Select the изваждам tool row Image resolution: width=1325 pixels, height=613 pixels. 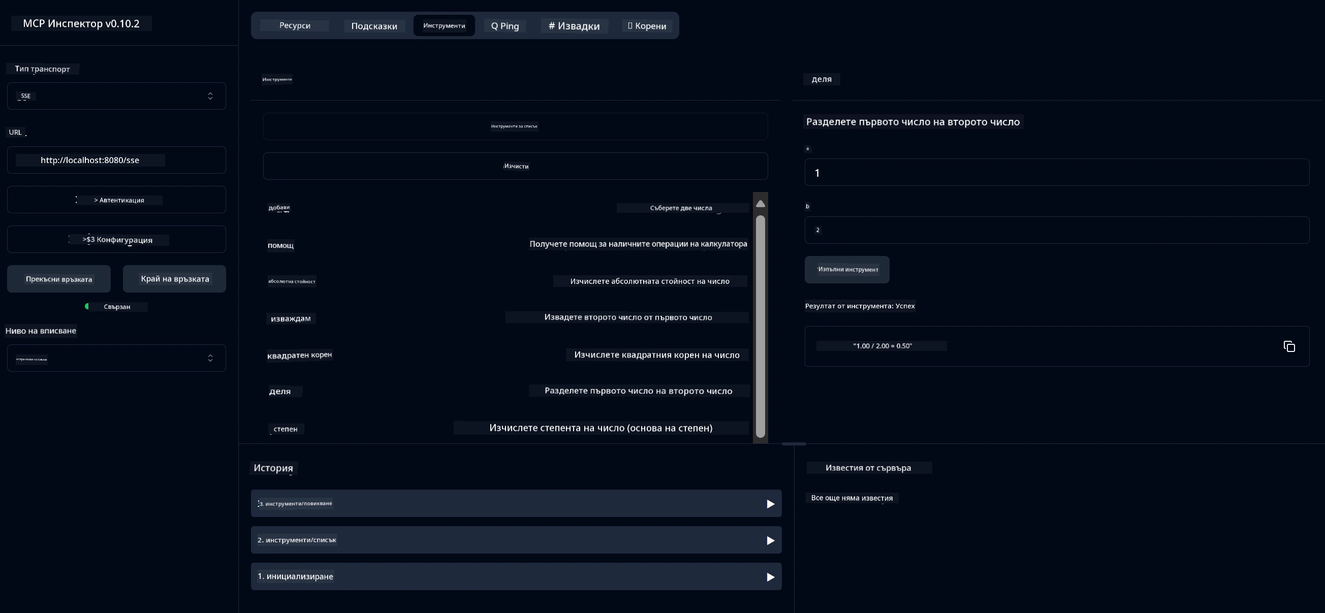[x=508, y=318]
